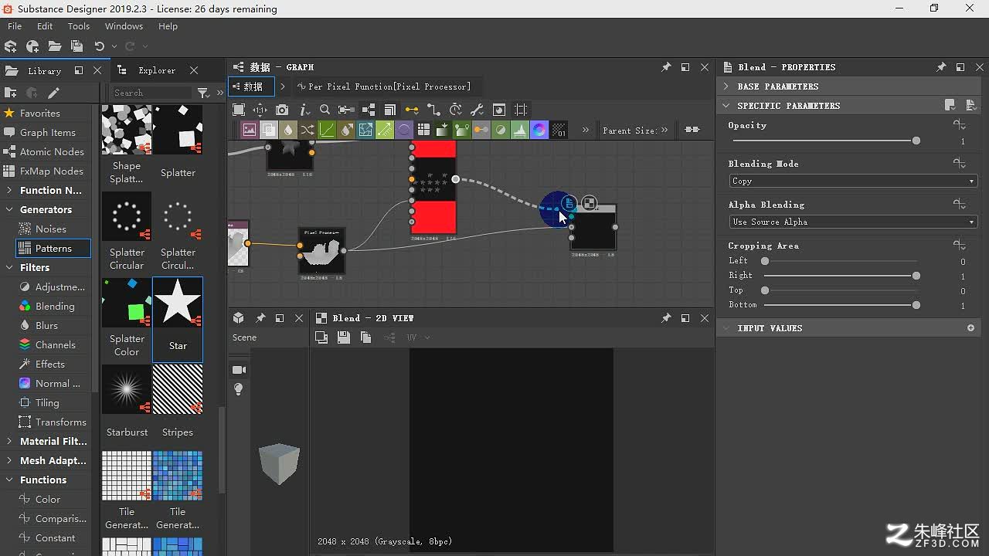
Task: Fit graph to view icon
Action: [239, 110]
